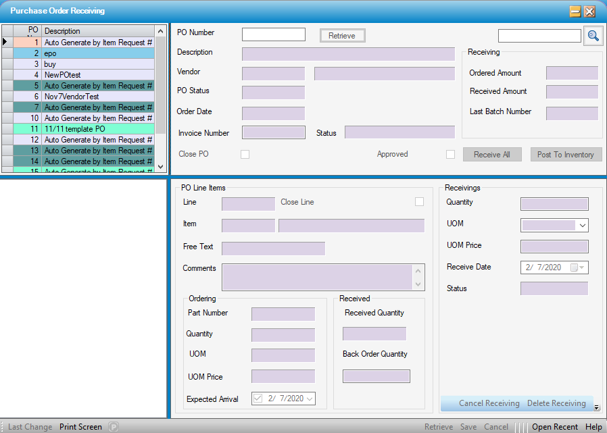Enable the Approved checkbox
The width and height of the screenshot is (607, 433).
pyautogui.click(x=450, y=154)
